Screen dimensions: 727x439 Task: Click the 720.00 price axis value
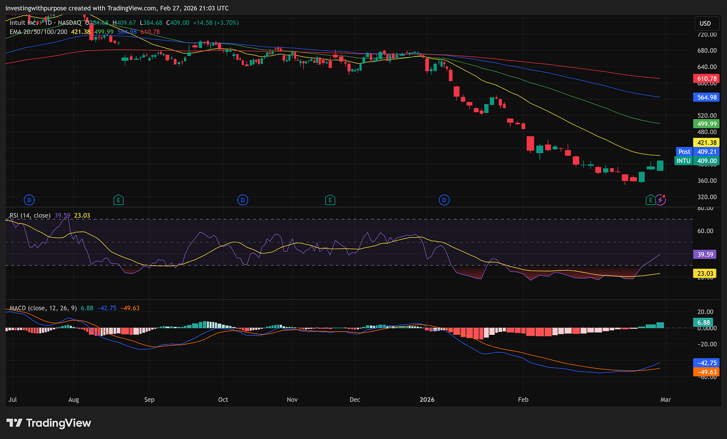(x=707, y=34)
